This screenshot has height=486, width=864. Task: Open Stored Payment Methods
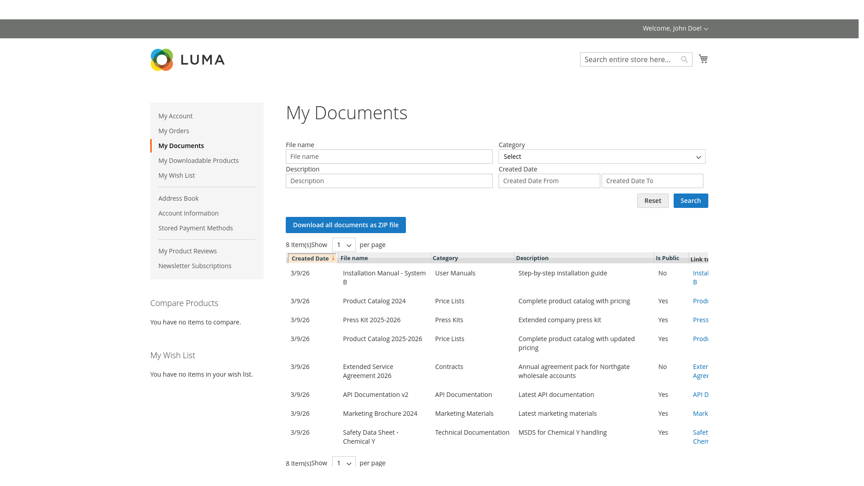pyautogui.click(x=196, y=228)
